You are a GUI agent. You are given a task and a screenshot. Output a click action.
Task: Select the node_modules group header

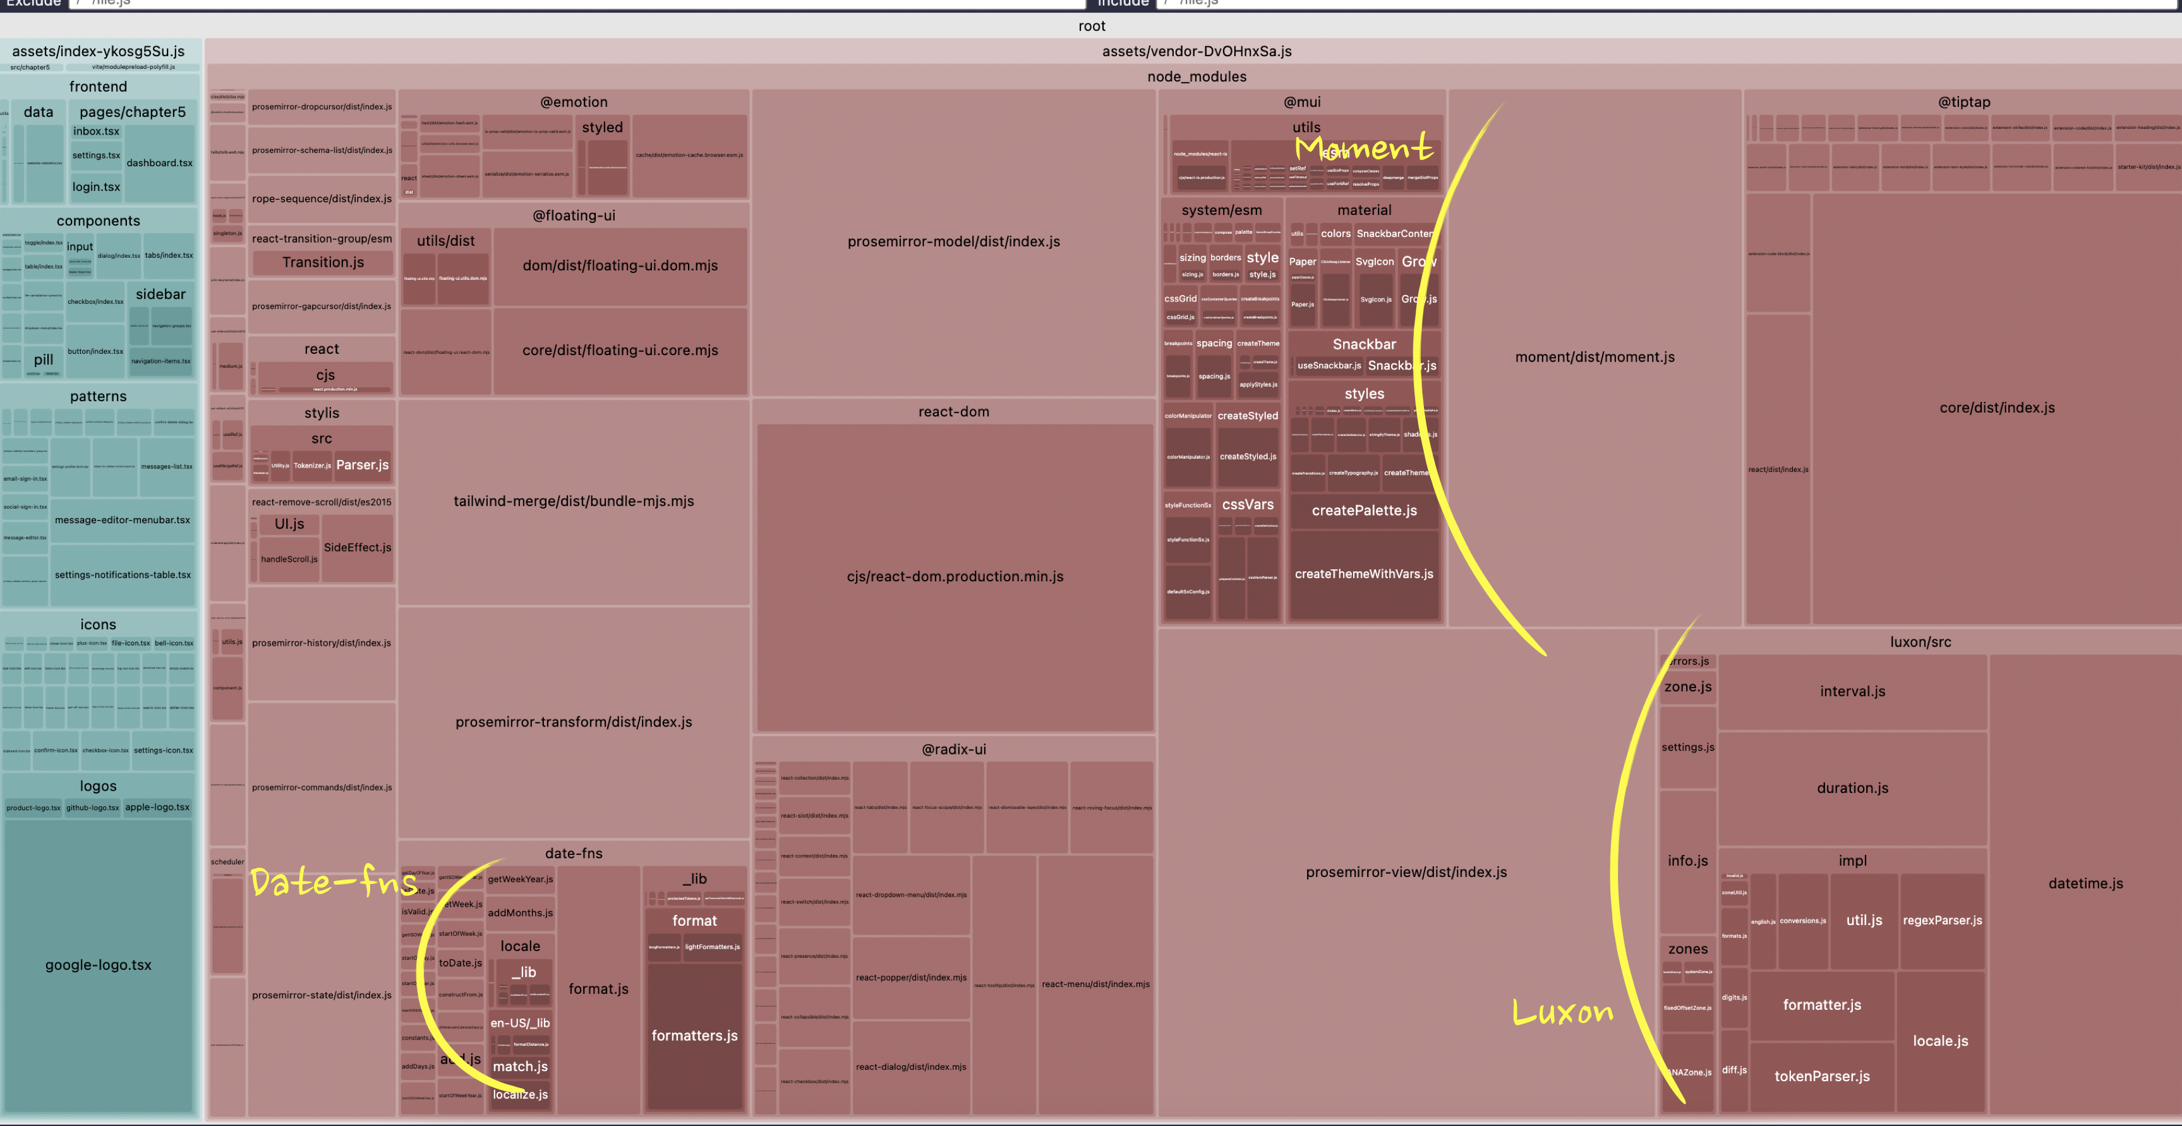(x=1196, y=77)
